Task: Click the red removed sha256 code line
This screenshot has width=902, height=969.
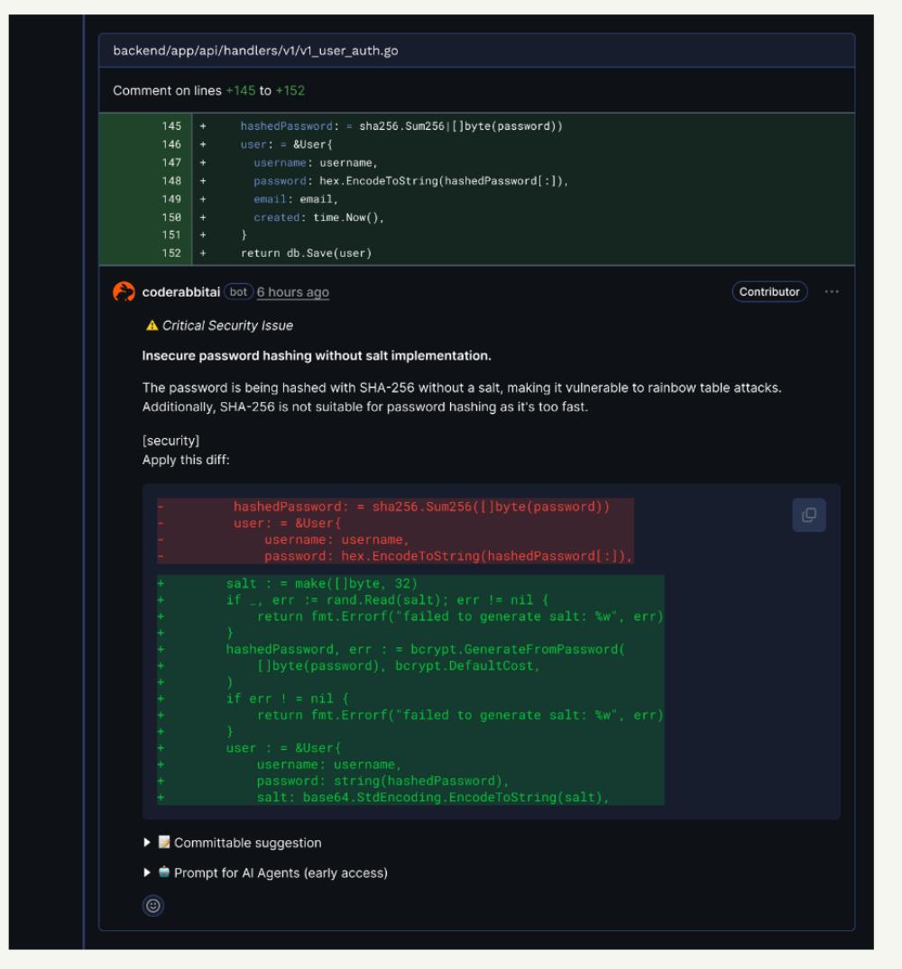Action: tap(421, 507)
